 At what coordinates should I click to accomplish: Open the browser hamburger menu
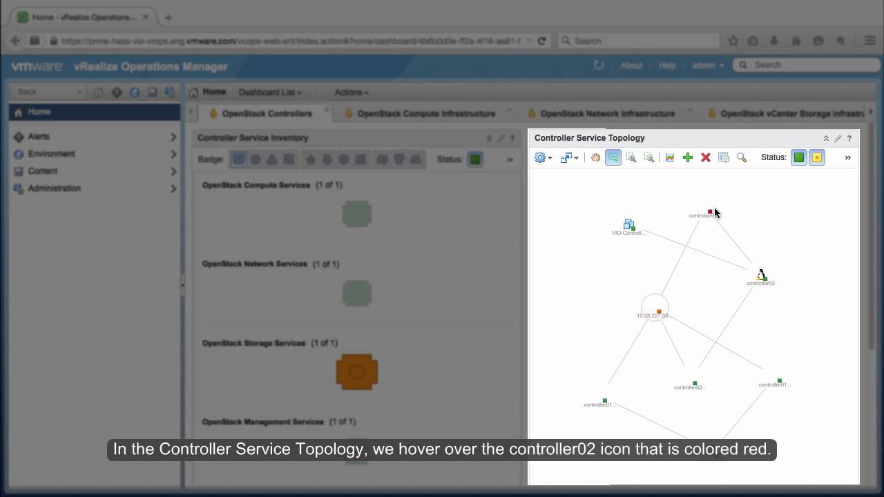click(x=869, y=41)
